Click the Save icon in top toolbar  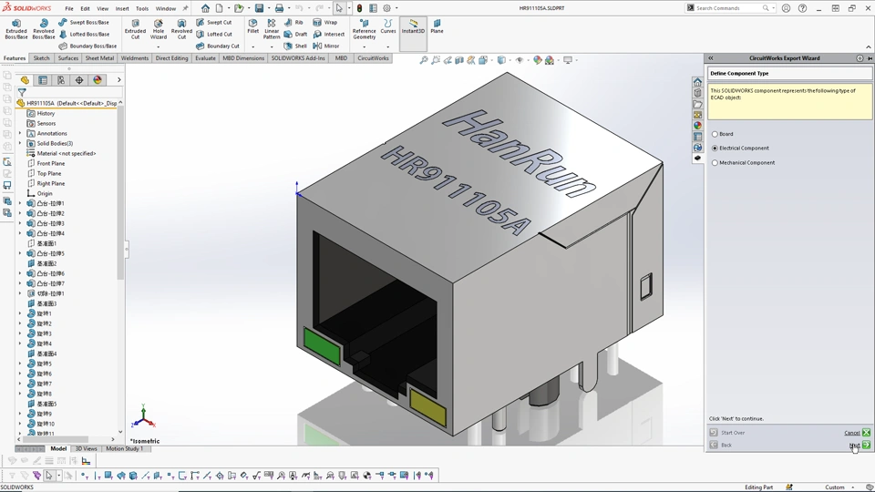coord(259,8)
